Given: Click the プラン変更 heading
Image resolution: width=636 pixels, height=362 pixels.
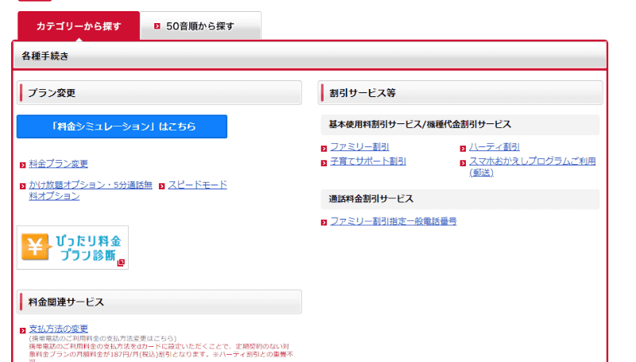Looking at the screenshot, I should (159, 93).
